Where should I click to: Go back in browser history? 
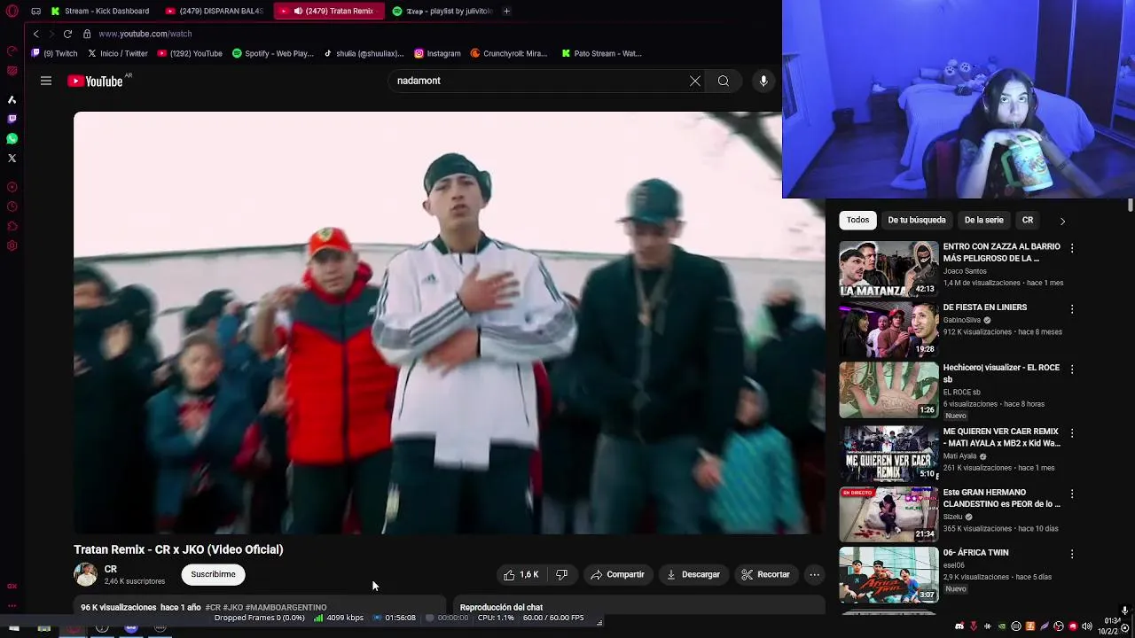(x=35, y=34)
